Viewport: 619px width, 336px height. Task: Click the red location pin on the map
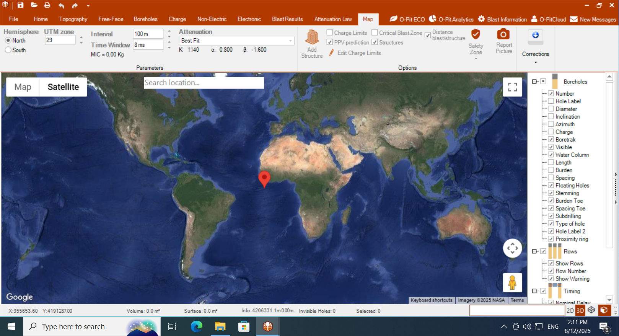(264, 179)
